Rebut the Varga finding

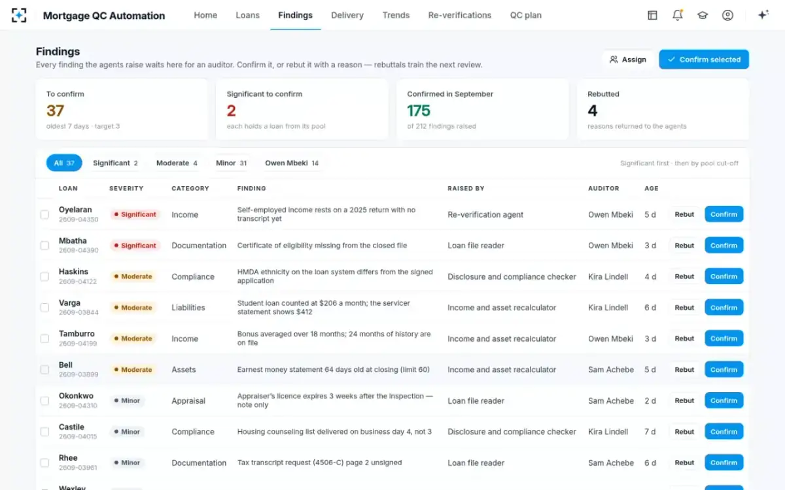684,308
